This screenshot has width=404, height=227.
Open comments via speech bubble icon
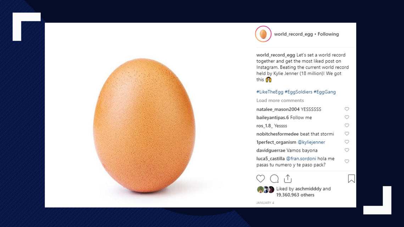(274, 178)
